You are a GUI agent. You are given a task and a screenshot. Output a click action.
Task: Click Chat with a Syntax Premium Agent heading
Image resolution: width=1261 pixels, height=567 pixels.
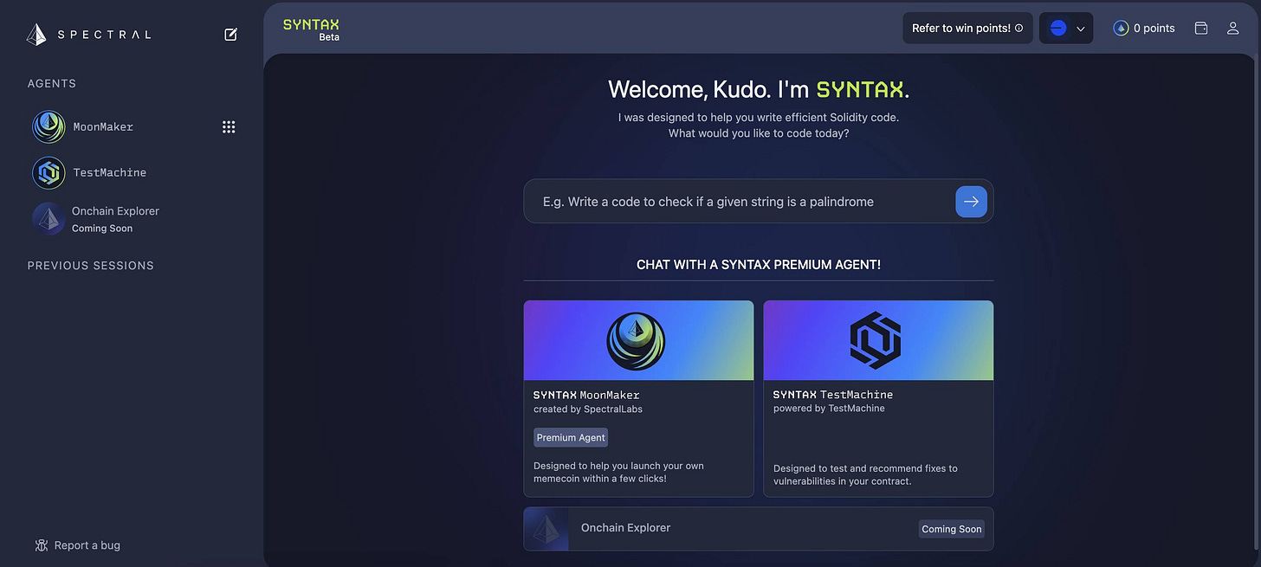coord(759,264)
